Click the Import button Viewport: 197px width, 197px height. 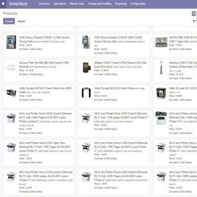click(21, 21)
